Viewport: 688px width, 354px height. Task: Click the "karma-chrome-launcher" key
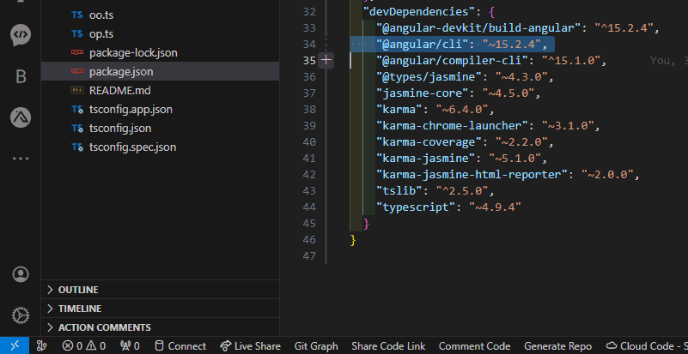[x=452, y=126]
